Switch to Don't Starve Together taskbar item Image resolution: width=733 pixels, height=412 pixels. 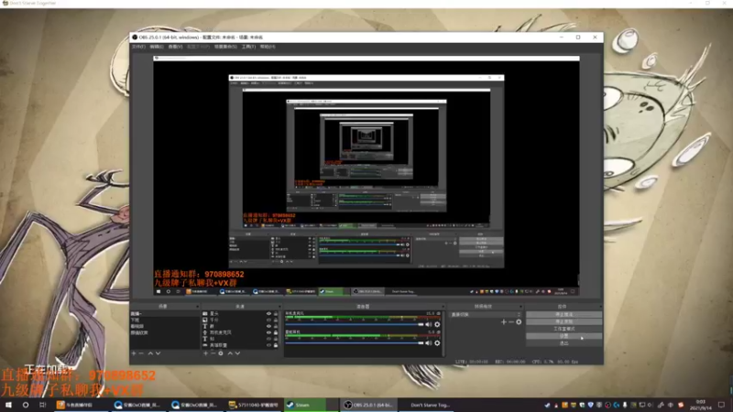[x=426, y=405]
